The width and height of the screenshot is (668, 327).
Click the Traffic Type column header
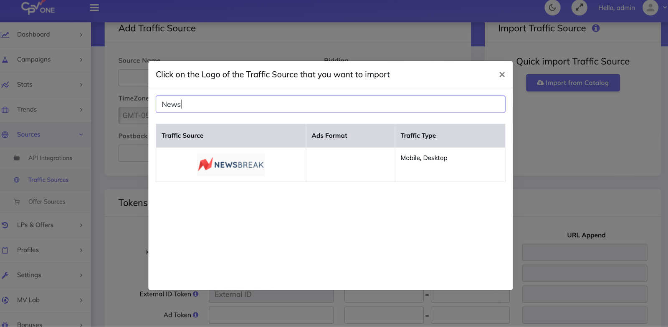(450, 136)
